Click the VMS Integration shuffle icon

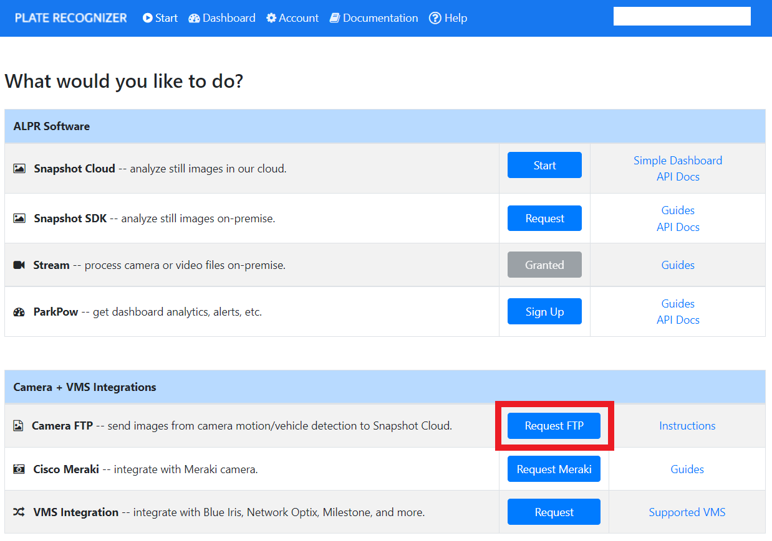pyautogui.click(x=19, y=512)
